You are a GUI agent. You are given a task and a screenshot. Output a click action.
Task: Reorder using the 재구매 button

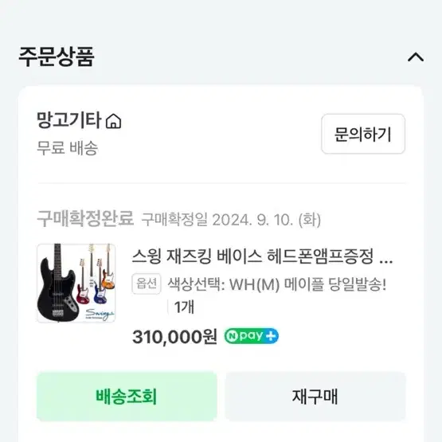[315, 397]
